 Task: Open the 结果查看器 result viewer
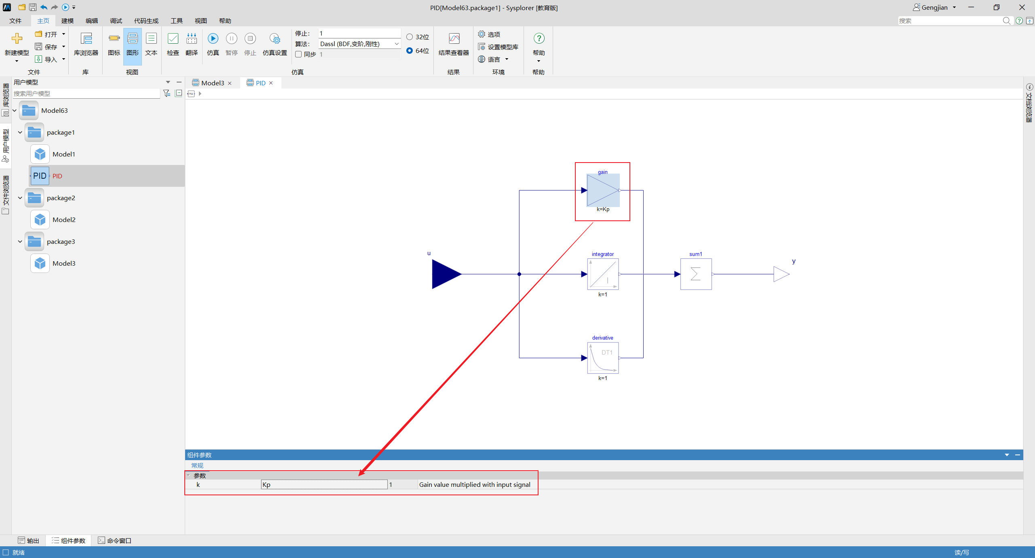[x=454, y=39]
